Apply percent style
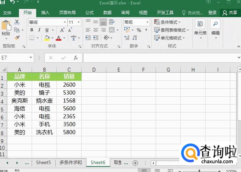This screenshot has width=241, height=172. [x=139, y=30]
